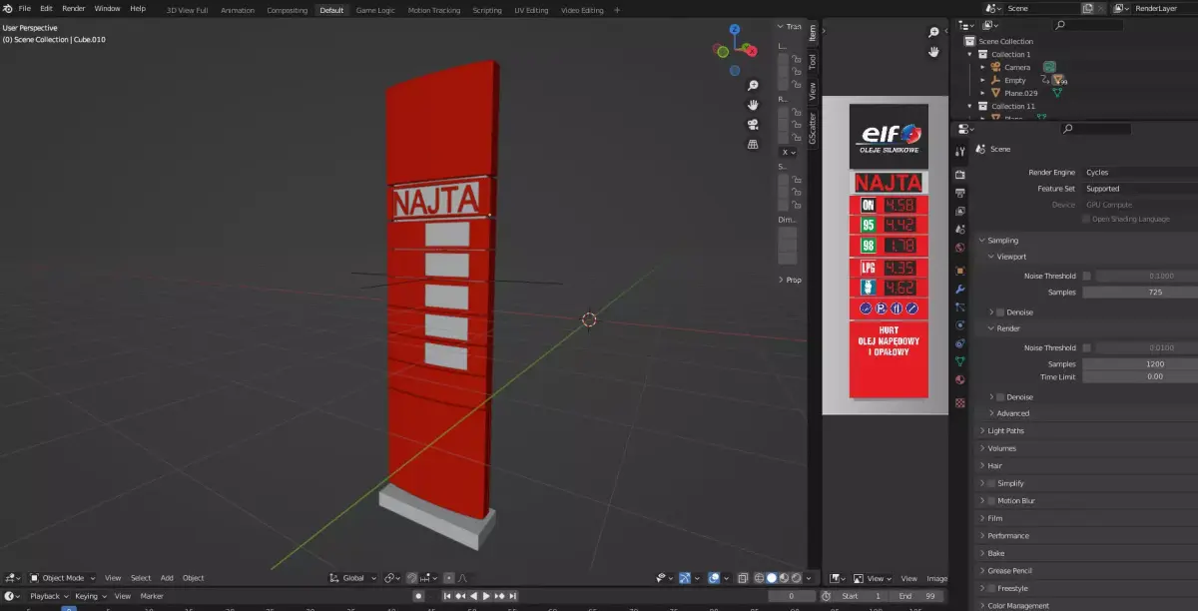The height and width of the screenshot is (611, 1198).
Task: Open the View Layer properties tab icon
Action: (x=960, y=211)
